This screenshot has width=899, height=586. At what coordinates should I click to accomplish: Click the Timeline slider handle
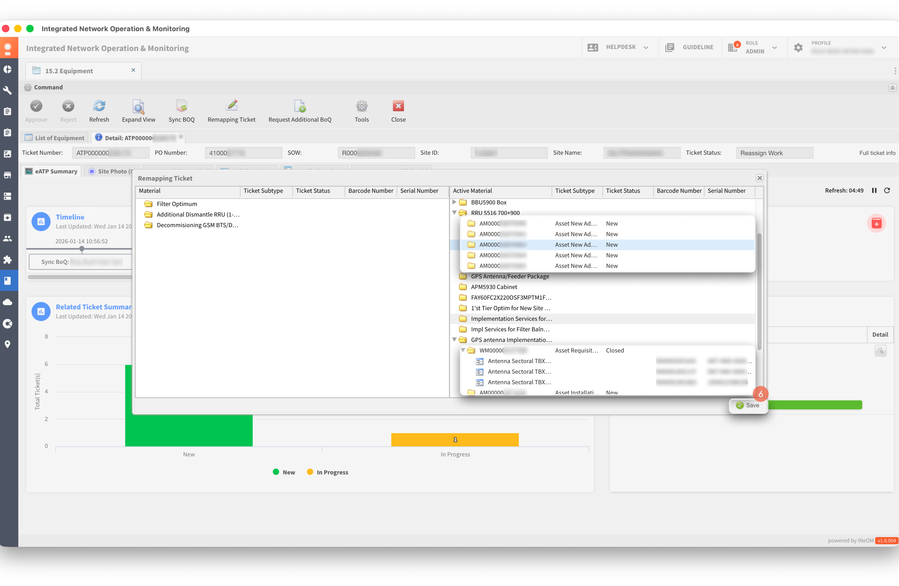tap(82, 248)
